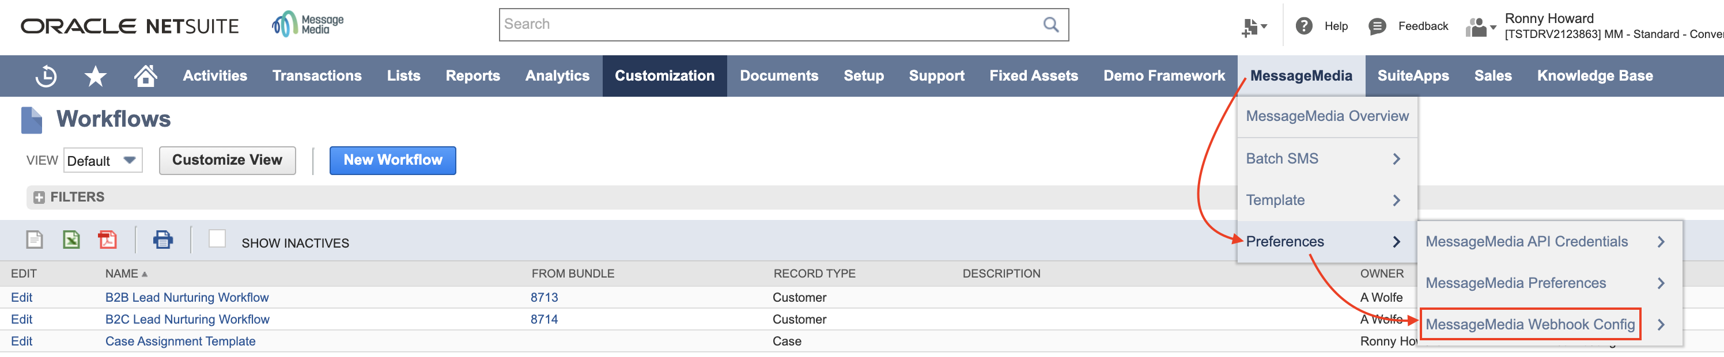Export list to Excel icon
Image resolution: width=1724 pixels, height=357 pixels.
pyautogui.click(x=71, y=240)
